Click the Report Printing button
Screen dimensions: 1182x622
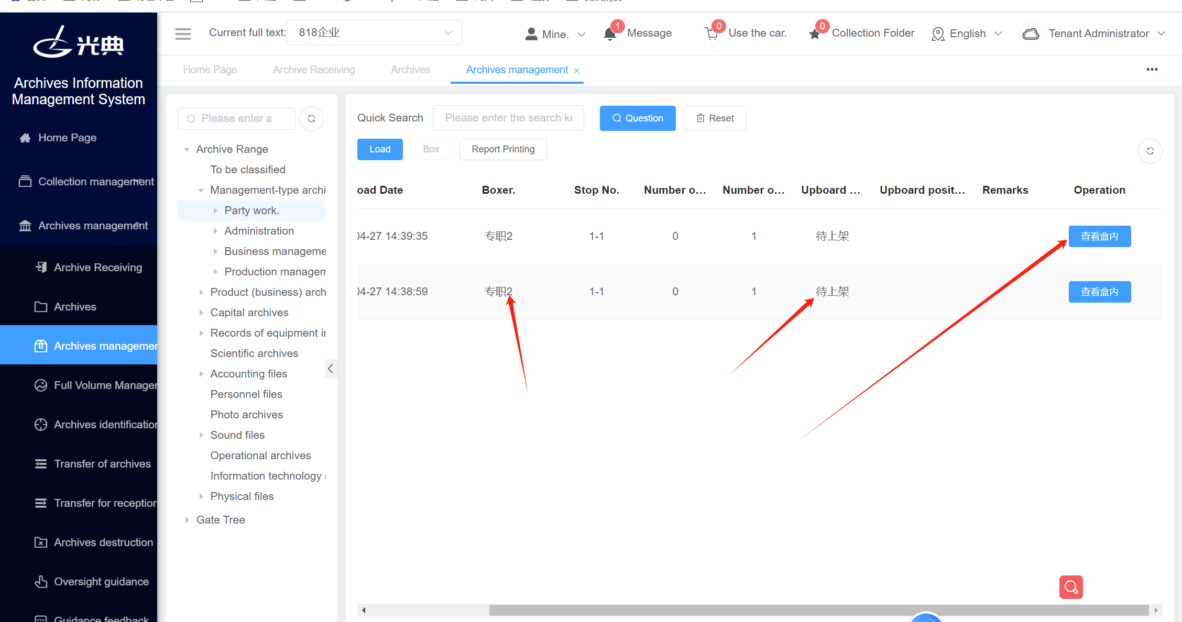pos(503,149)
